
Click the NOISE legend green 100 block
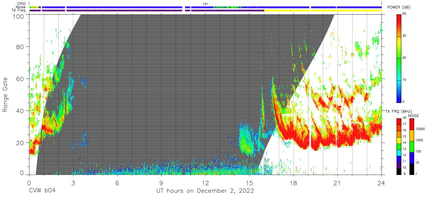coord(411,147)
